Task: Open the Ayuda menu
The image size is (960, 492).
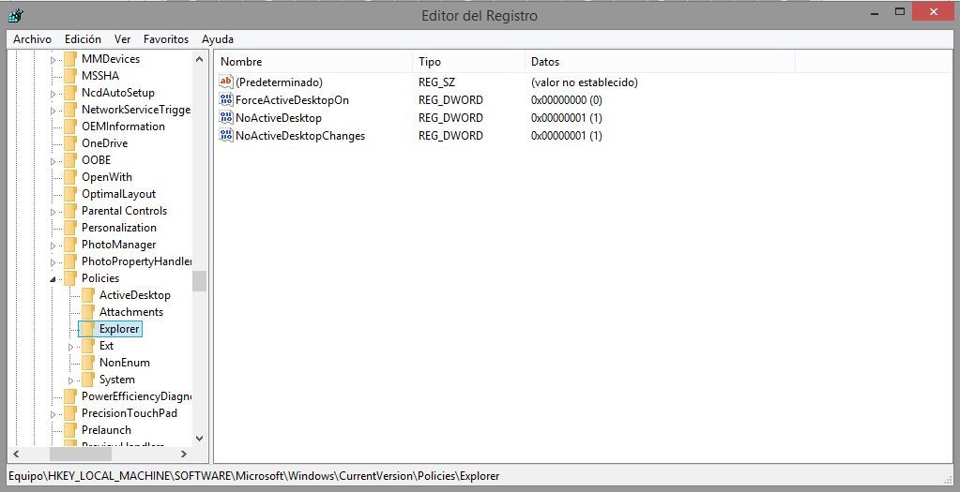Action: (x=218, y=39)
